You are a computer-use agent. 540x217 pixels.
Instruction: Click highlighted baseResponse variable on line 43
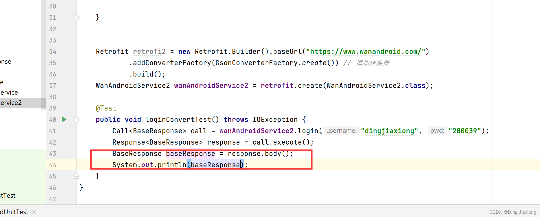click(190, 154)
